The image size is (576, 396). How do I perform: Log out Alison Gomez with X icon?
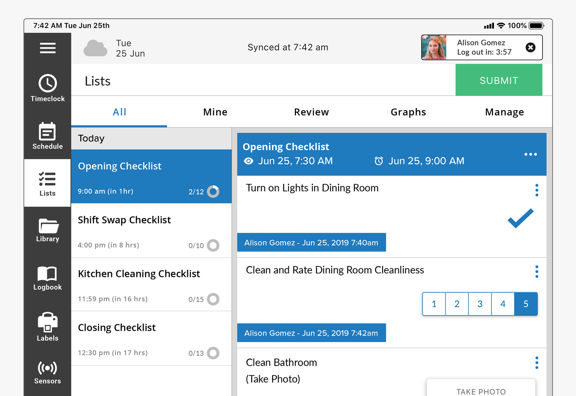coord(530,47)
